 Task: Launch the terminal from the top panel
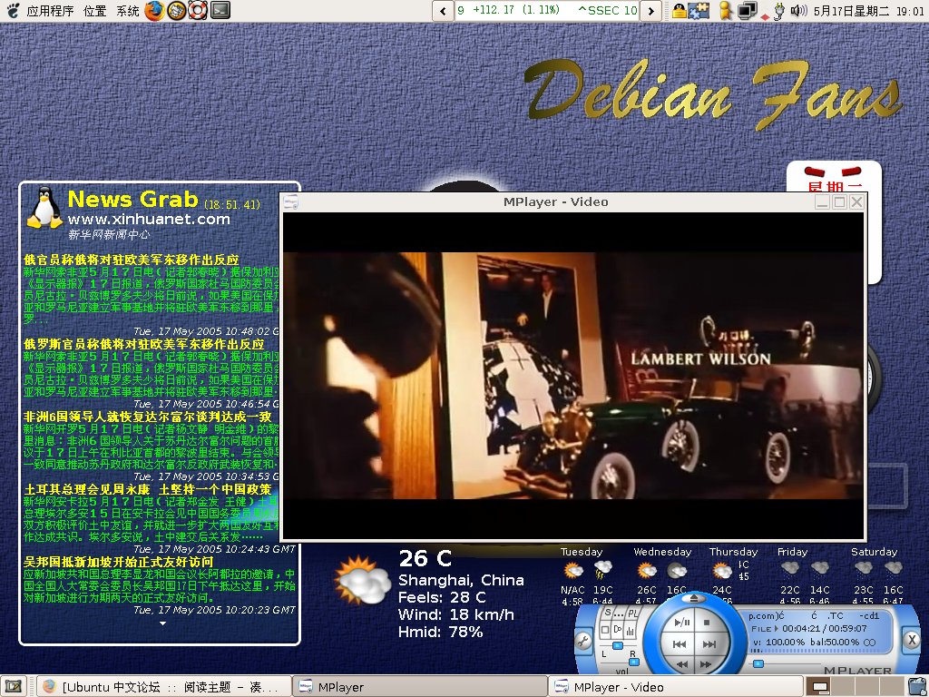(220, 10)
